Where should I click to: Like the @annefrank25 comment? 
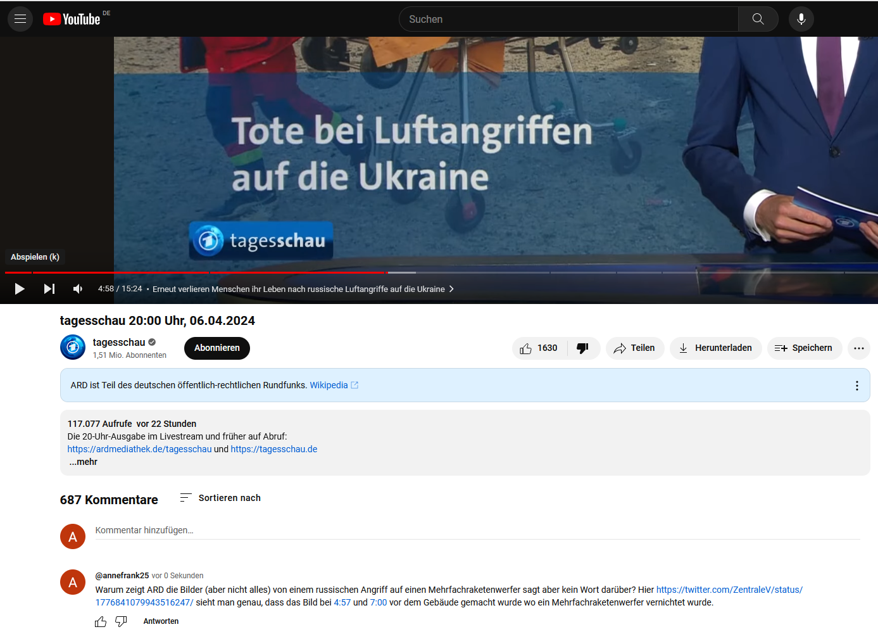coord(101,621)
